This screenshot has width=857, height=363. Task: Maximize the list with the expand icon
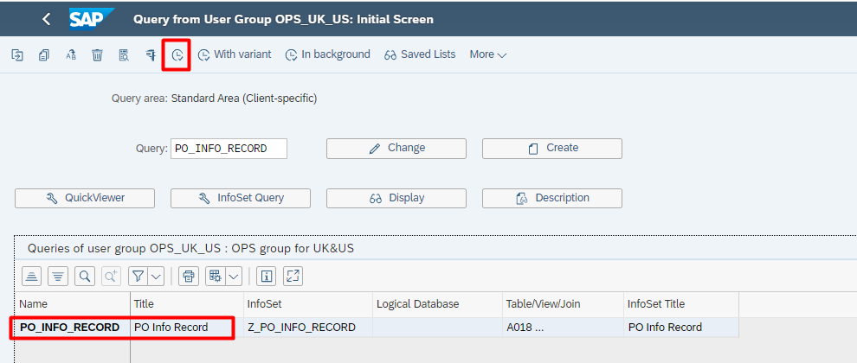point(293,277)
